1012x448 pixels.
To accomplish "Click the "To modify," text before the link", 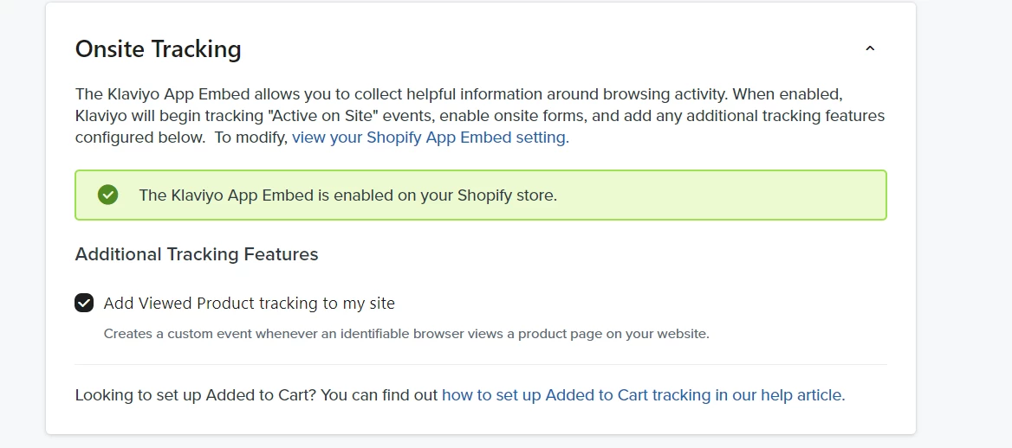I will pos(250,138).
